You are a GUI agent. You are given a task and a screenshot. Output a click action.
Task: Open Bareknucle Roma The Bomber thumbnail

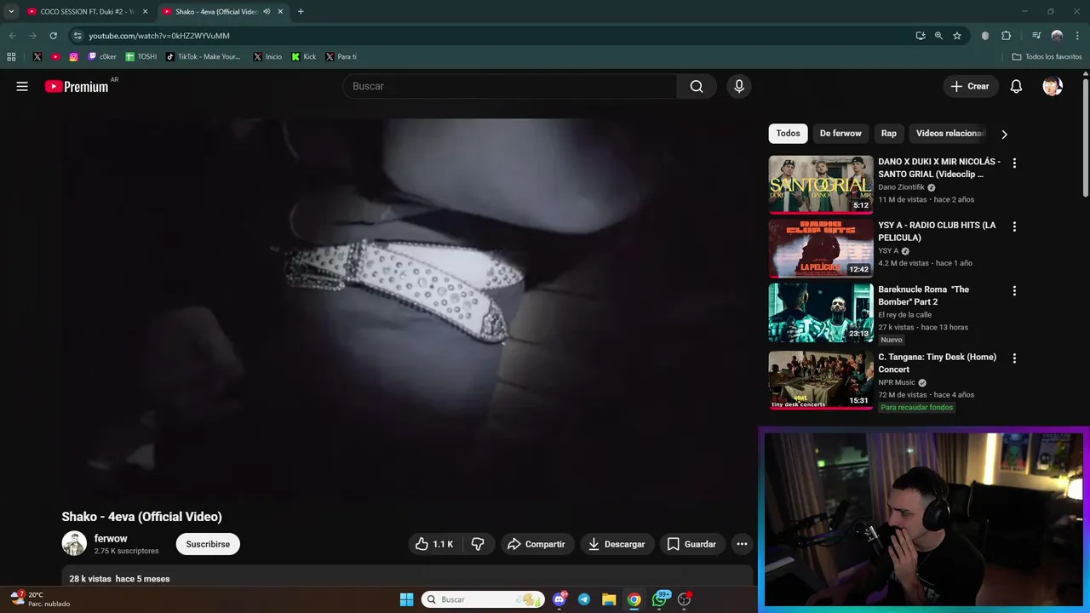tap(821, 312)
